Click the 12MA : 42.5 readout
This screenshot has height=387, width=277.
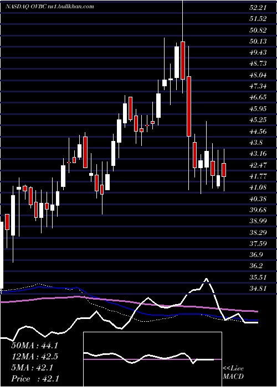tap(34, 357)
